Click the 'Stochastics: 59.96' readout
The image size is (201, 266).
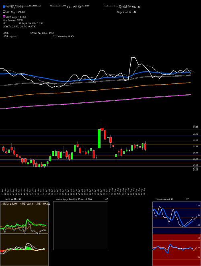coord(13,20)
